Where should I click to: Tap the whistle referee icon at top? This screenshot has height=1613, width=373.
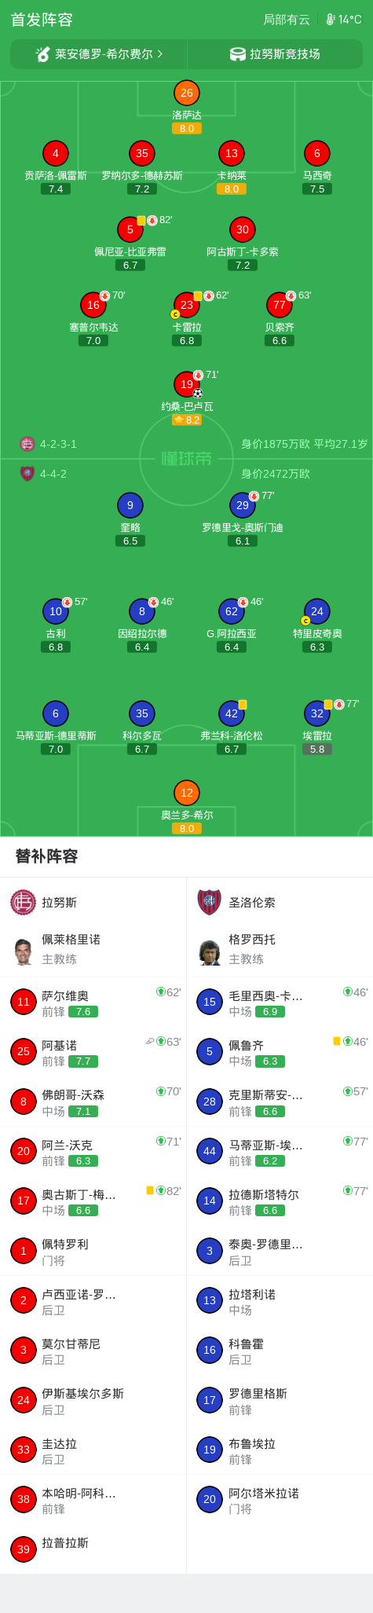point(43,54)
